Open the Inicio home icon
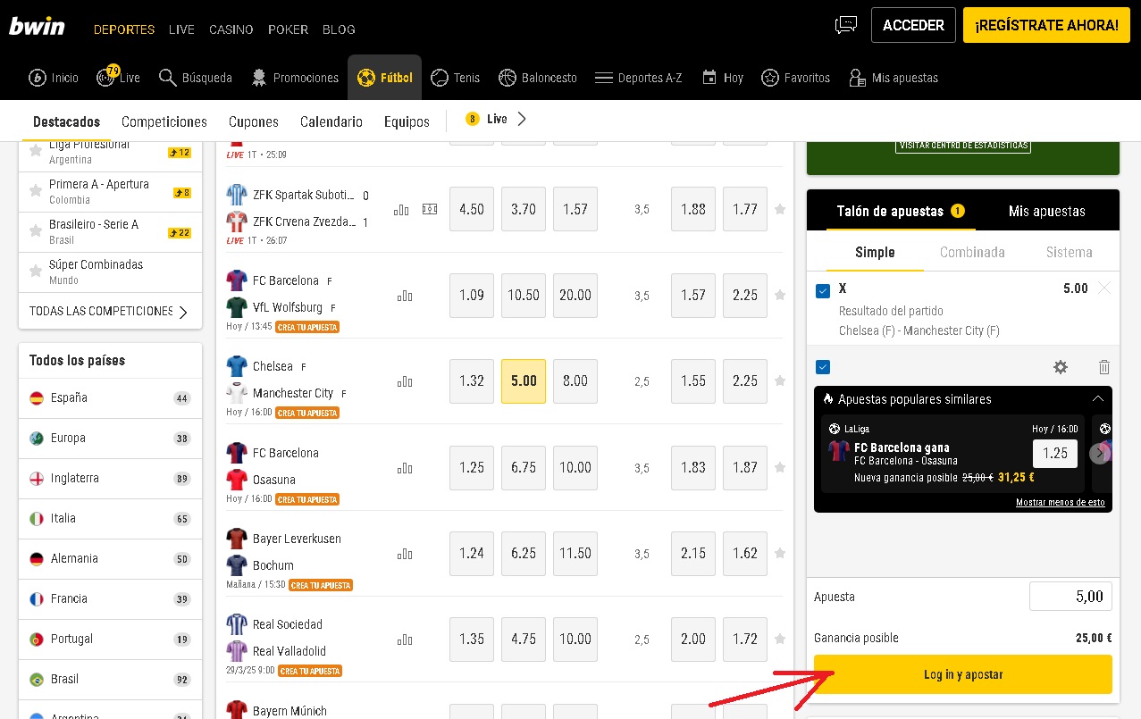The image size is (1141, 719). [54, 78]
